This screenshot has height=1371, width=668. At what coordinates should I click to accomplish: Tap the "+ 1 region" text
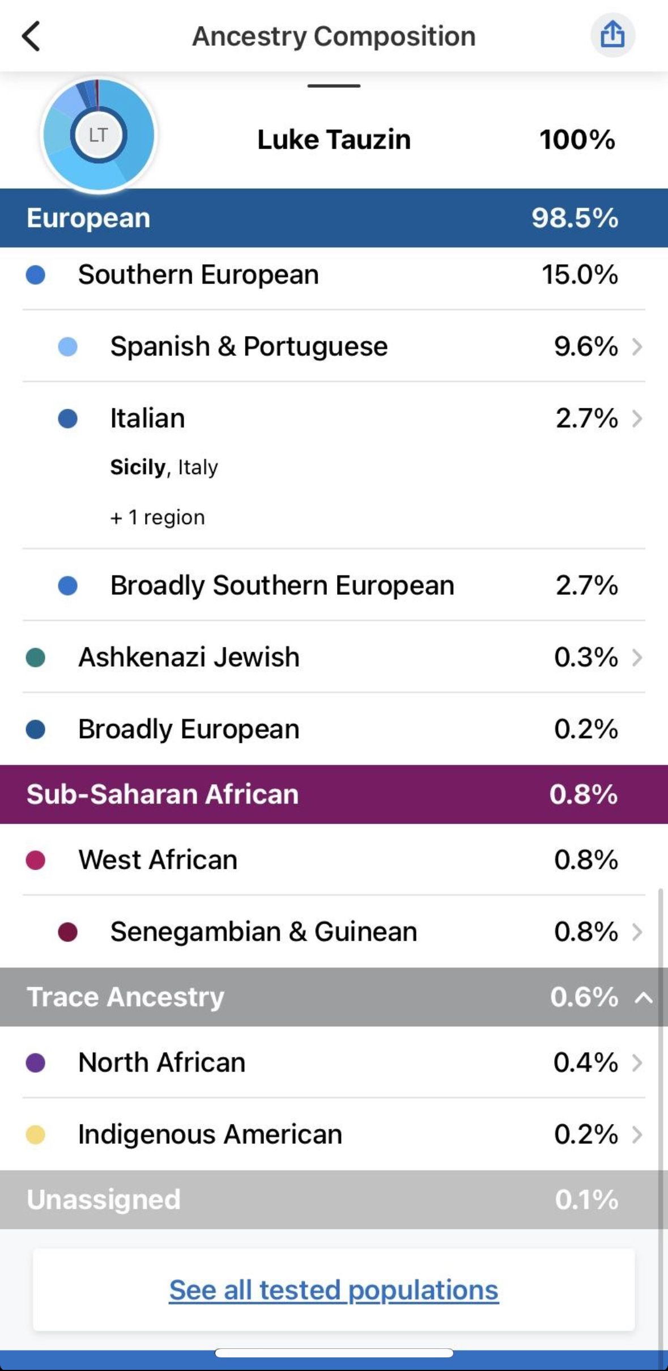(158, 517)
